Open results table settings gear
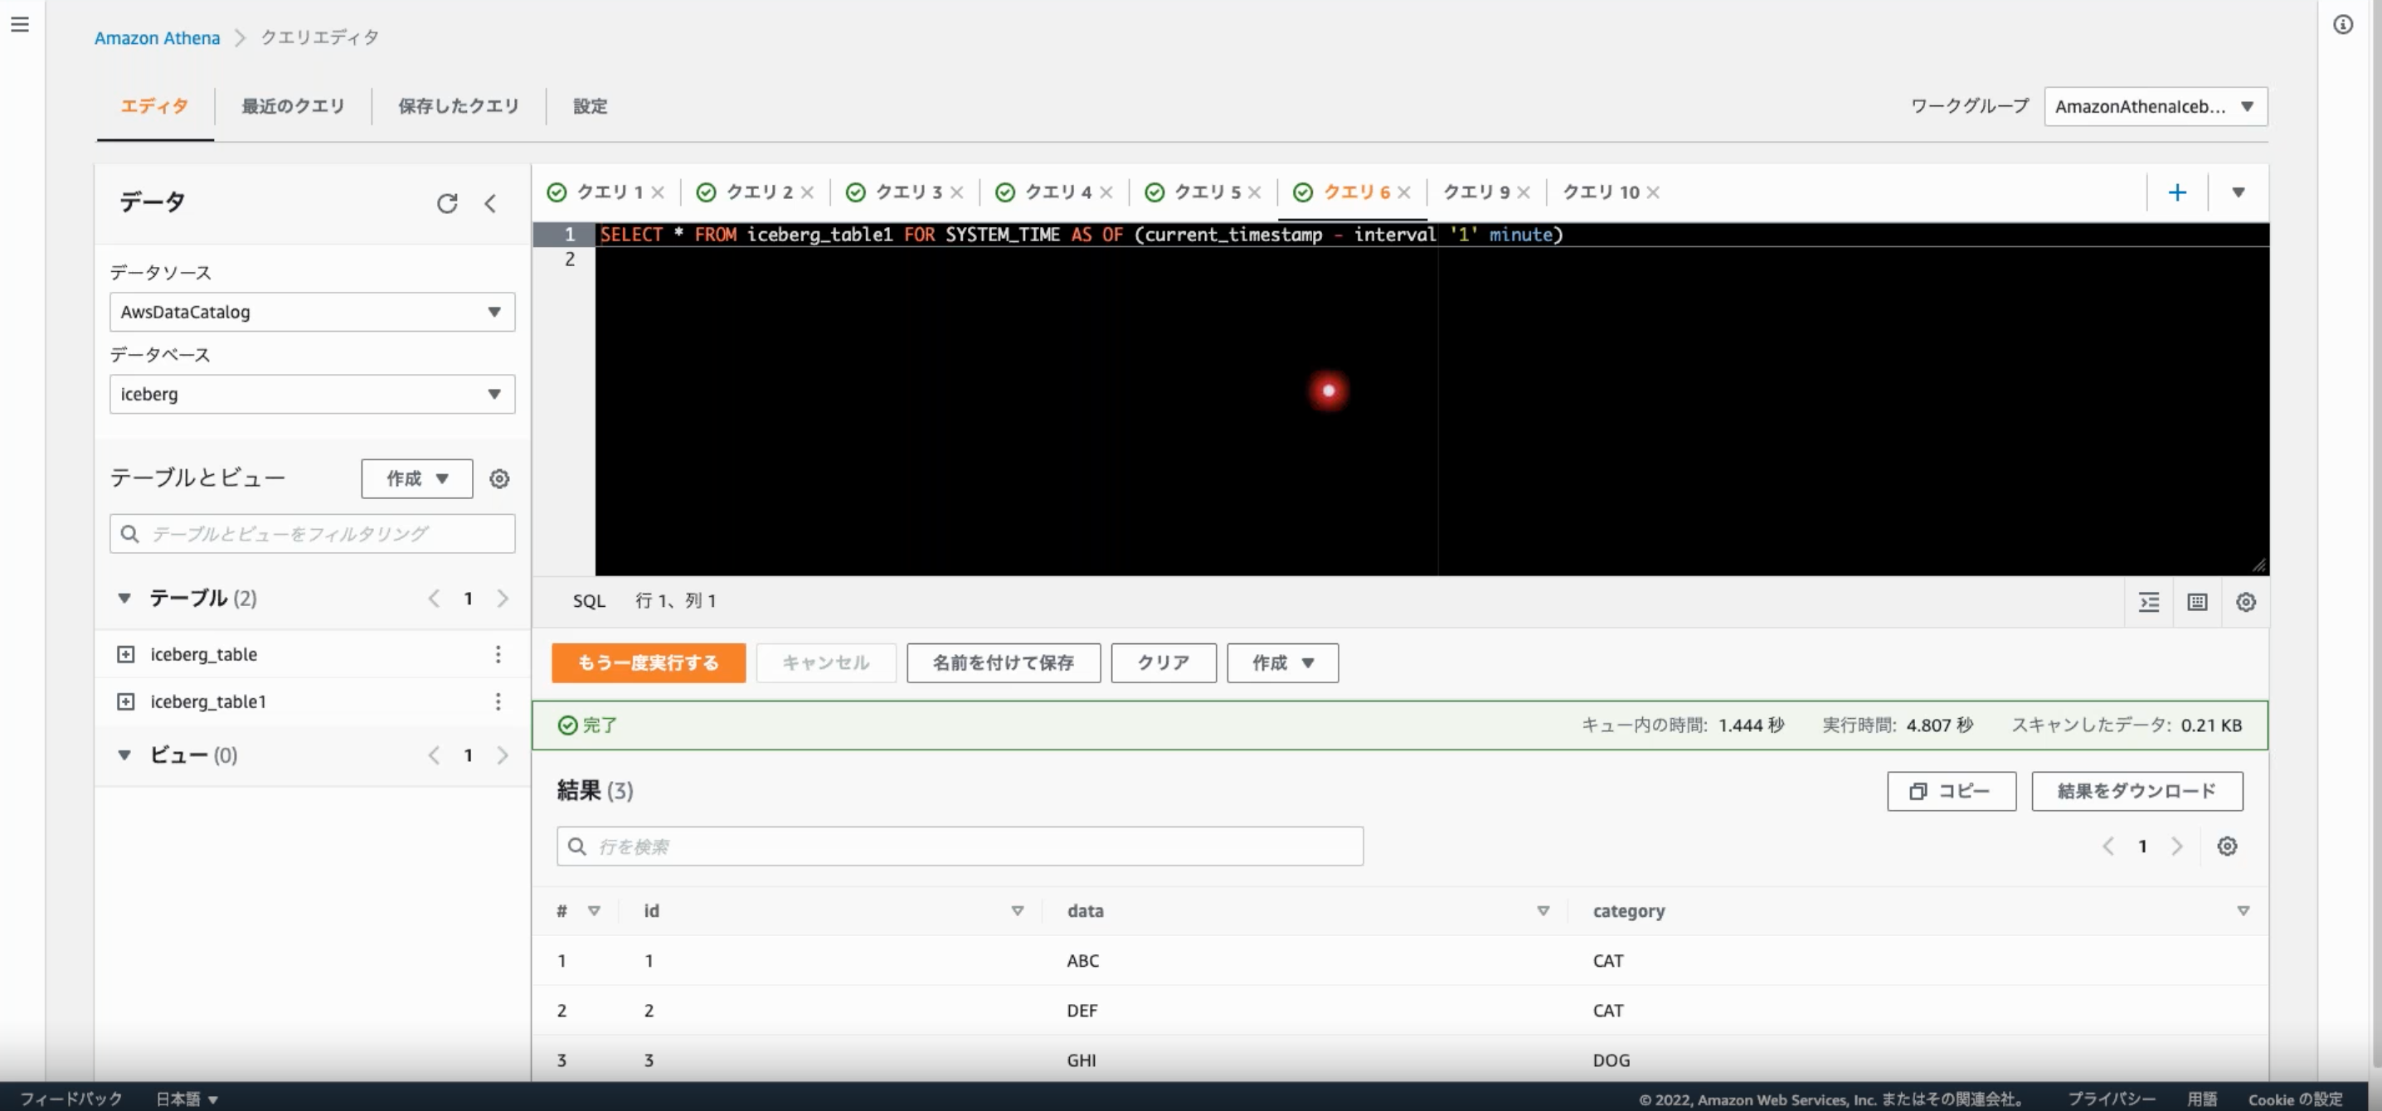This screenshot has width=2382, height=1111. 2227,847
